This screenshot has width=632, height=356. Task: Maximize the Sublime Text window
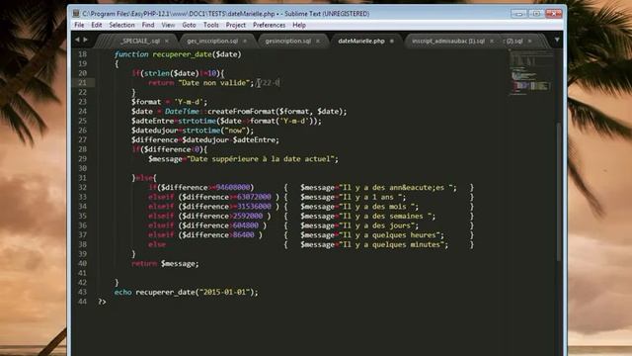point(536,13)
